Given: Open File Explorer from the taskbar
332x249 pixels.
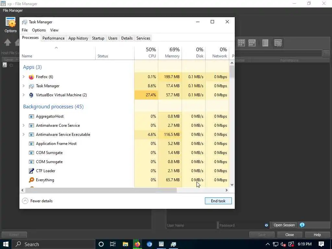Looking at the screenshot, I should pos(125,244).
